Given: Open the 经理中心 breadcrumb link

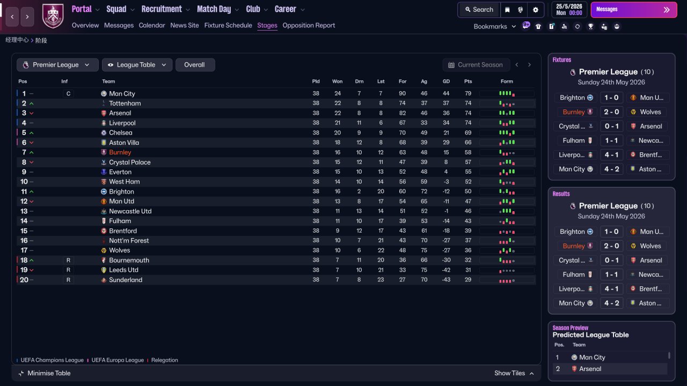Looking at the screenshot, I should (17, 40).
